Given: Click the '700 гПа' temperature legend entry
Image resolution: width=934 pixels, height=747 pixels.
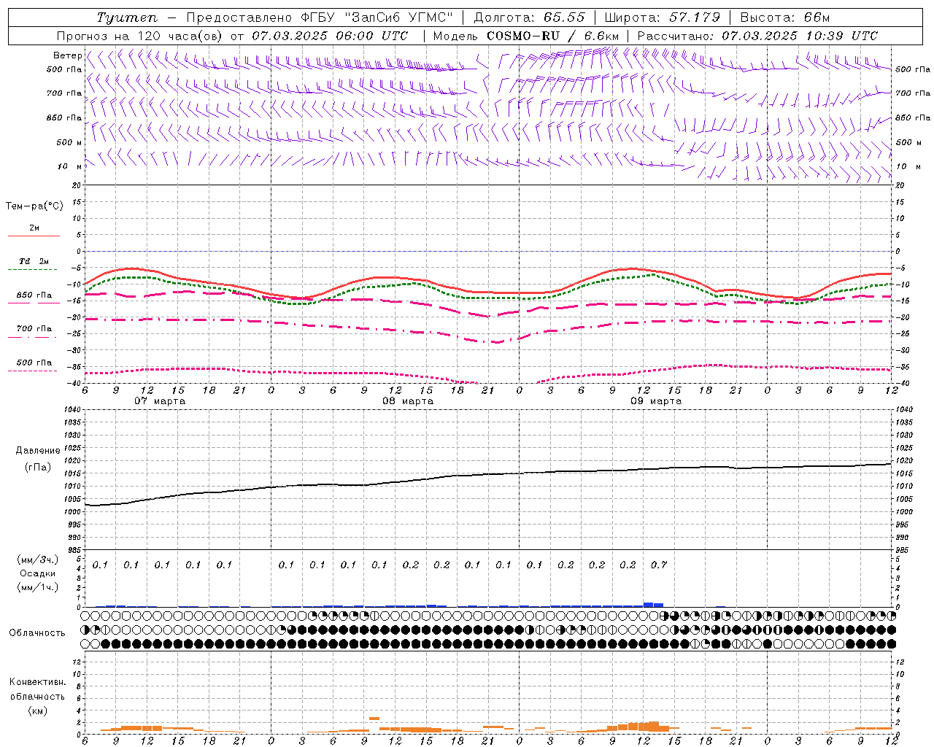Looking at the screenshot, I should [34, 328].
